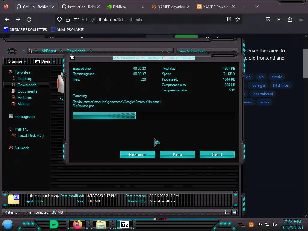The height and width of the screenshot is (231, 308).
Task: Open tracking protection shield icon
Action: coord(60,19)
